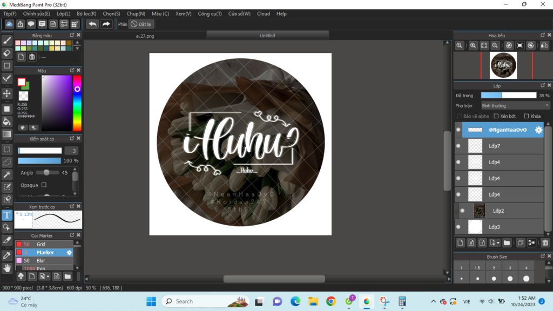Select the Blur brush in the list
Viewport: 553px width, 311px height.
[x=44, y=261]
